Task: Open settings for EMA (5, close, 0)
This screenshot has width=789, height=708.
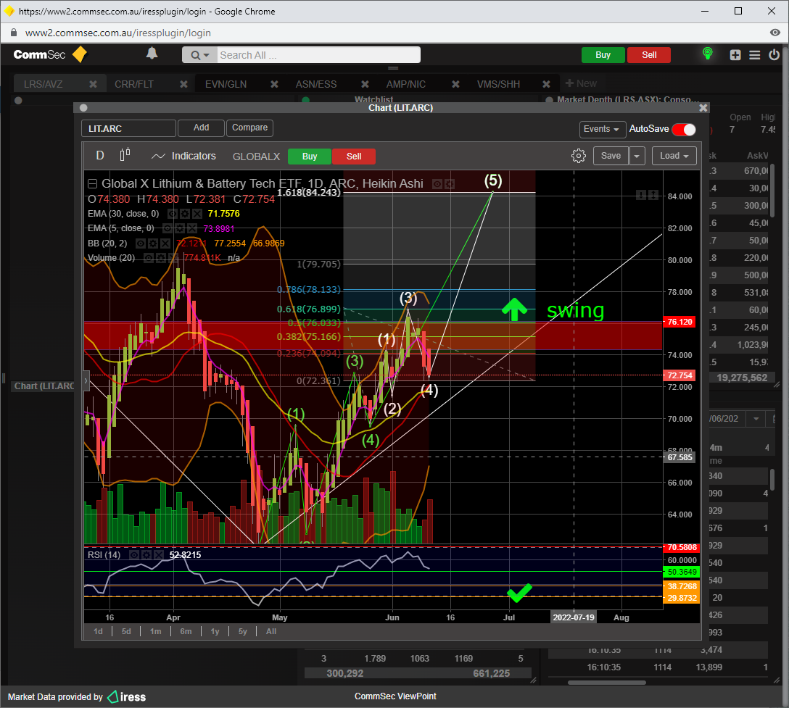Action: pyautogui.click(x=180, y=228)
